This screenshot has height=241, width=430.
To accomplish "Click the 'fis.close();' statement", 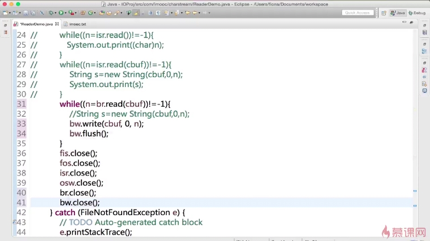I will pyautogui.click(x=78, y=153).
